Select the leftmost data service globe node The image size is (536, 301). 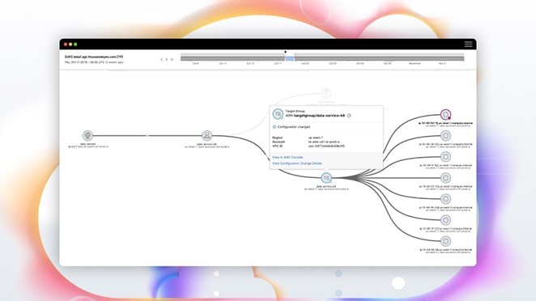tap(87, 136)
